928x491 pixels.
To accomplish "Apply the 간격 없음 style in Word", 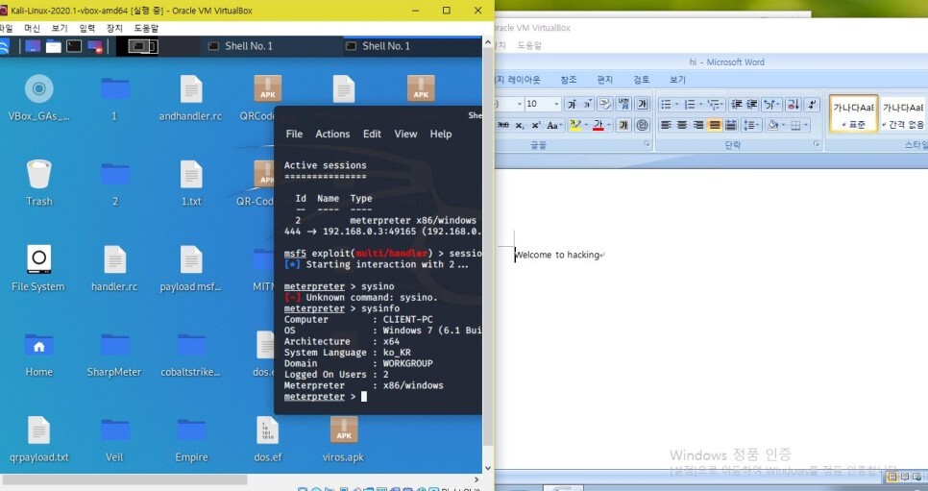I will [903, 113].
